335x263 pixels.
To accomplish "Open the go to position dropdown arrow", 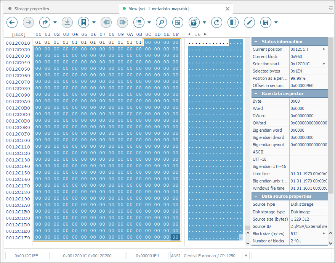I will point(55,22).
